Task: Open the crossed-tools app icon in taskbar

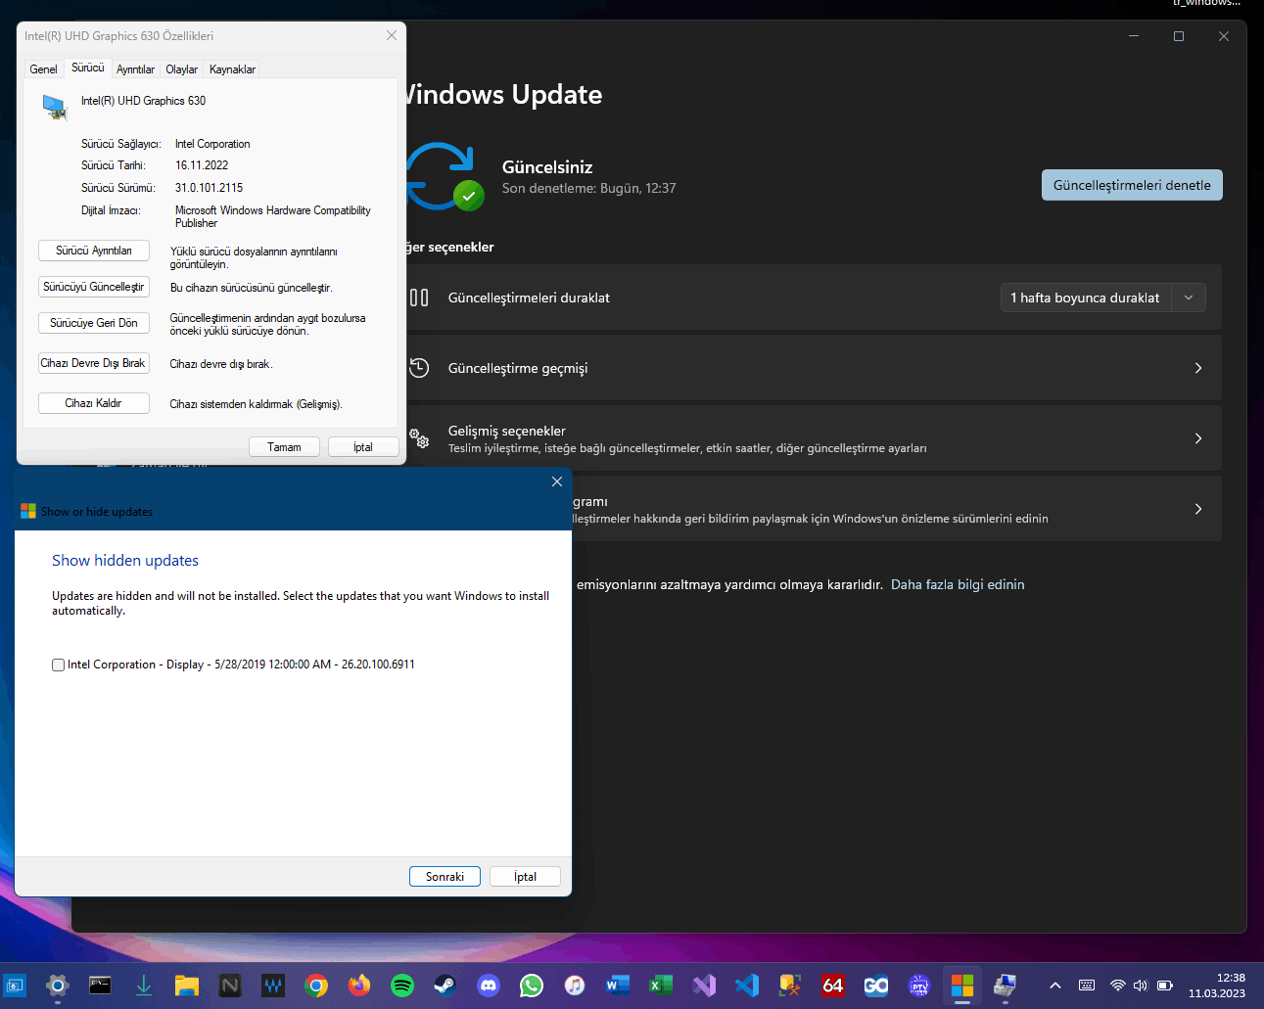Action: [790, 986]
